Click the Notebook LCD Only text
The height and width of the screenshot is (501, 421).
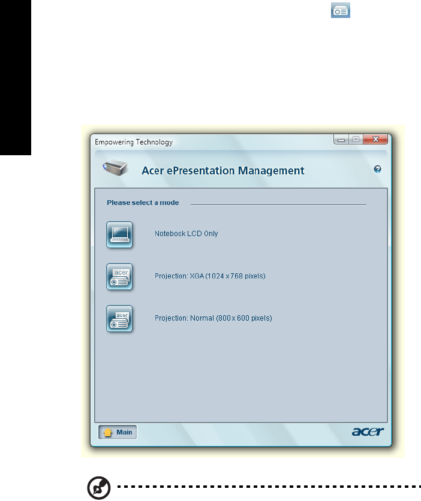tap(187, 234)
